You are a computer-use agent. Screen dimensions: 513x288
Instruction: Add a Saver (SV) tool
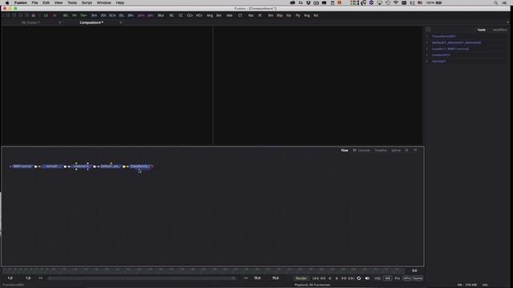[55, 15]
